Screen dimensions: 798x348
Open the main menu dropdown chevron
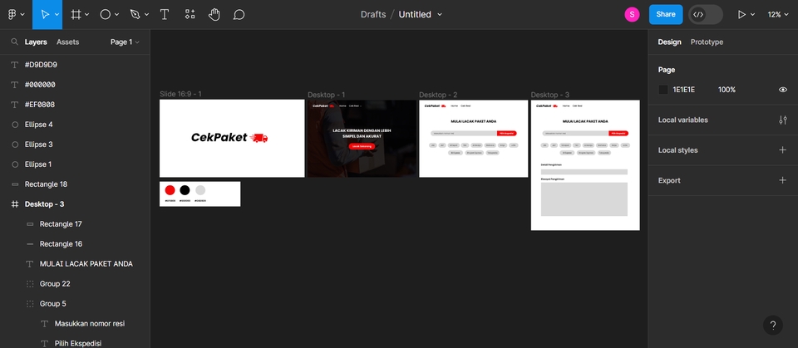[22, 14]
